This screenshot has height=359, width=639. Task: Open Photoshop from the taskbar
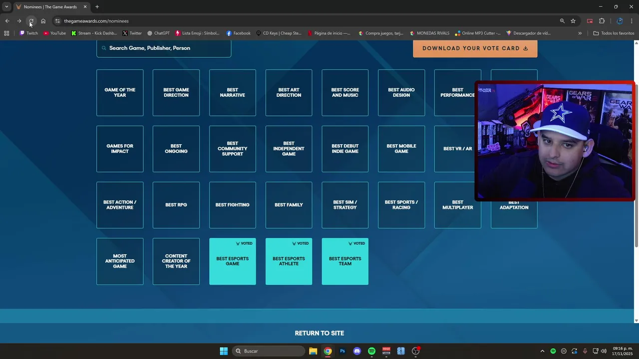tap(342, 351)
